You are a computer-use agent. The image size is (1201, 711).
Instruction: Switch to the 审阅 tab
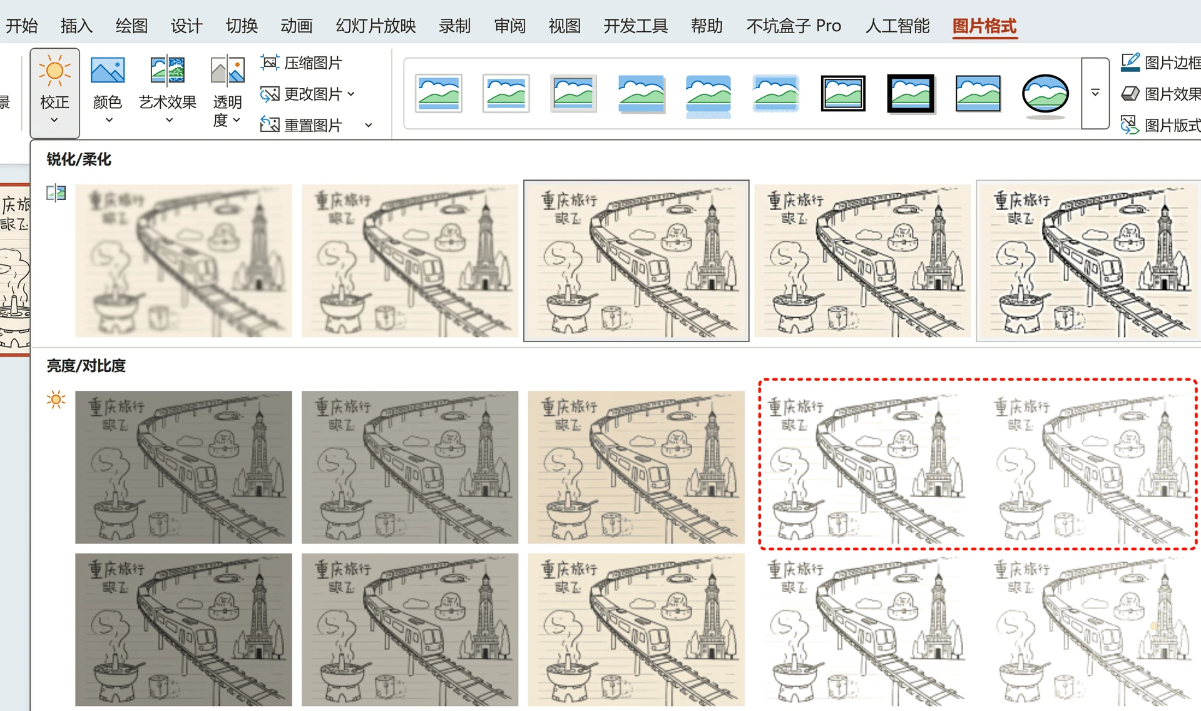509,26
